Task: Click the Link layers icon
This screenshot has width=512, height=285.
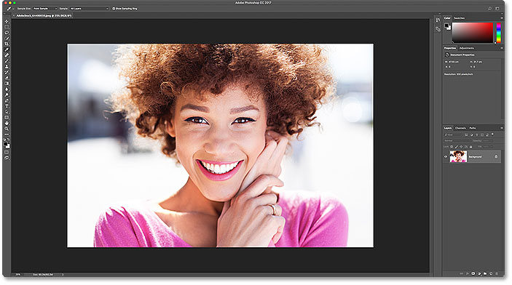Action: pos(462,273)
